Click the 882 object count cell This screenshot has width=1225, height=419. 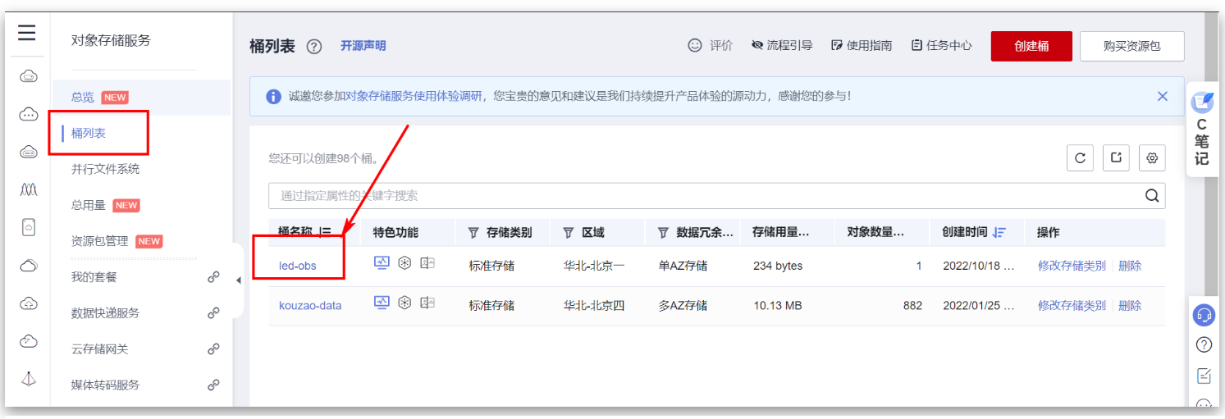pos(912,305)
